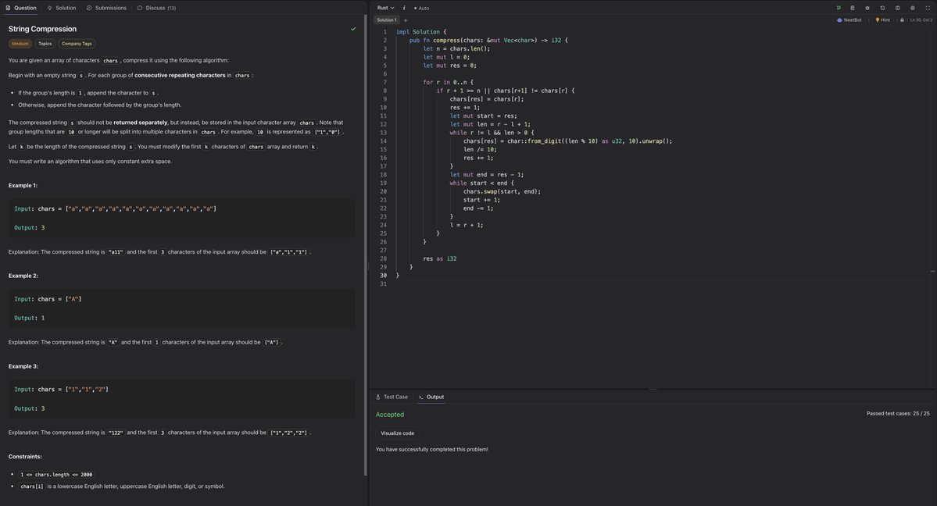937x506 pixels.
Task: Click the '1 <= chars.length <= 2000' constraint
Action: [x=56, y=474]
